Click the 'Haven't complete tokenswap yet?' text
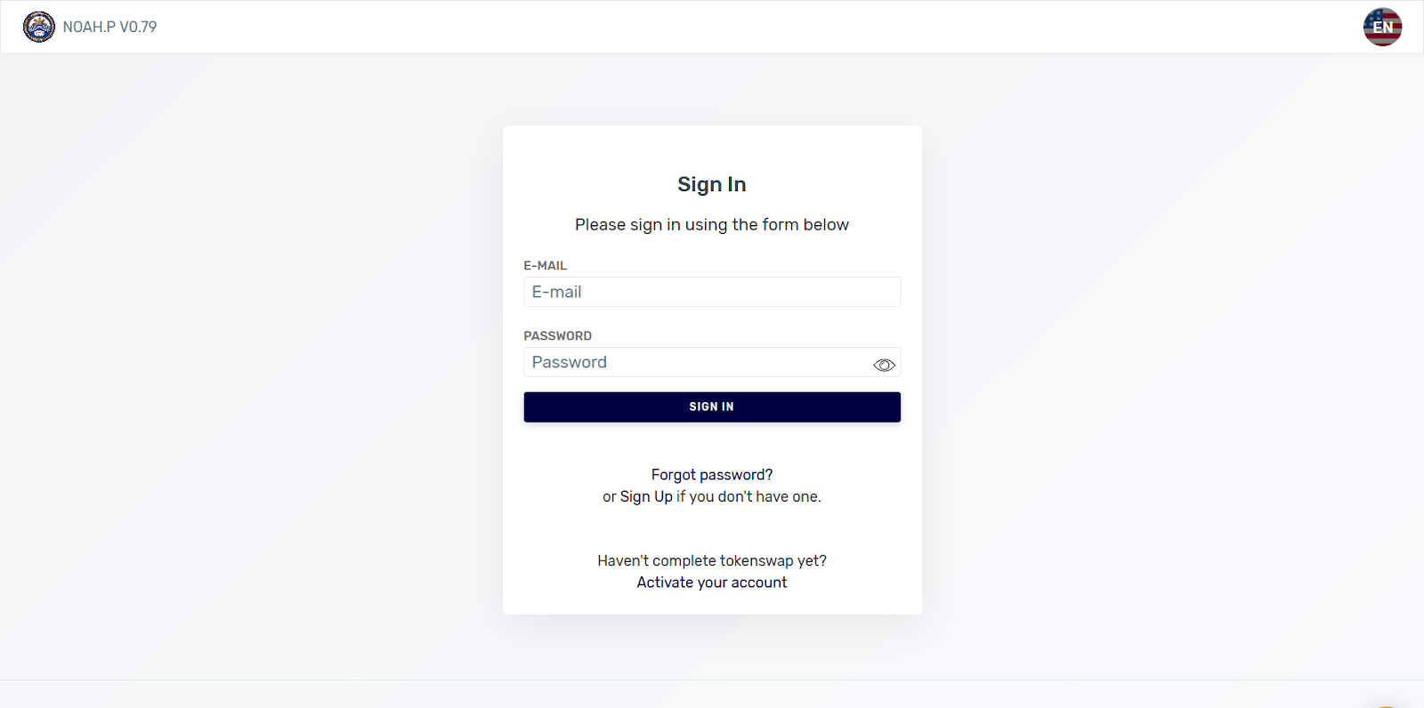 pyautogui.click(x=711, y=561)
